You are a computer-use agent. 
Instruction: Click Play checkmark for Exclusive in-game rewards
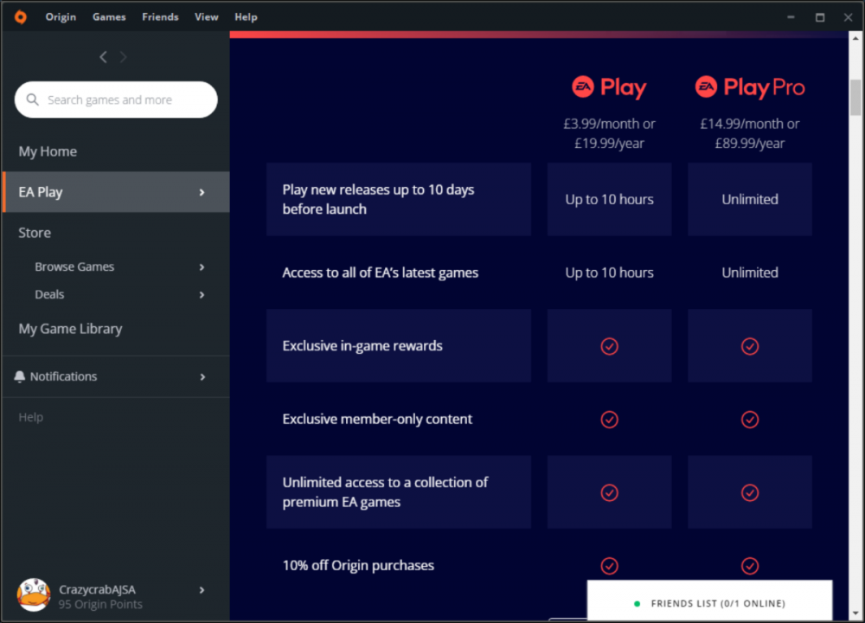(609, 346)
